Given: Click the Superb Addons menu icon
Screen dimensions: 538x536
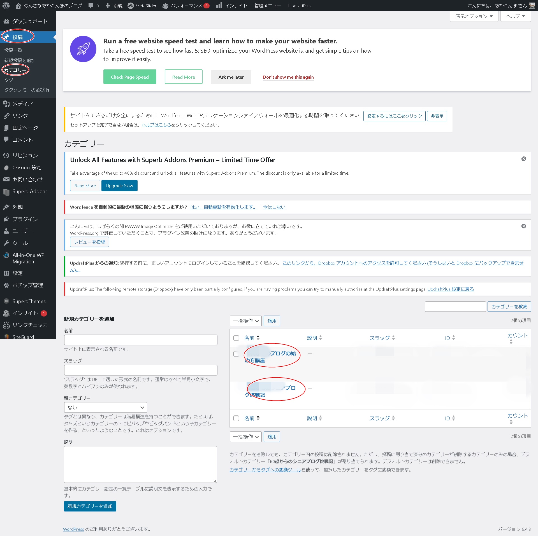Looking at the screenshot, I should point(7,191).
